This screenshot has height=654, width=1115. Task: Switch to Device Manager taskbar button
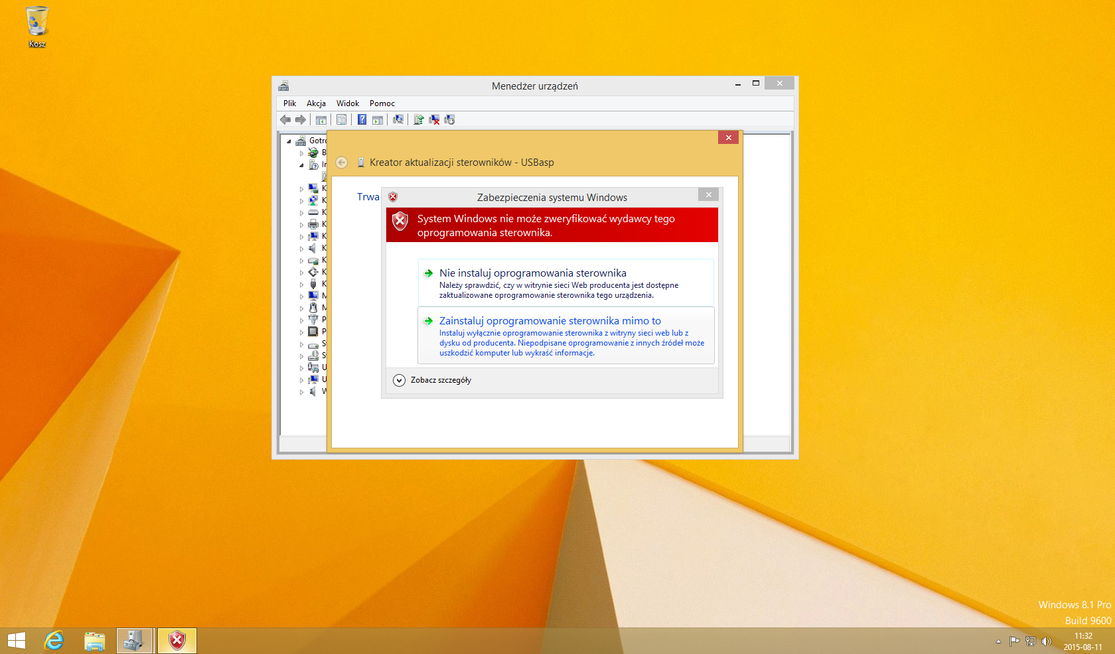(135, 641)
